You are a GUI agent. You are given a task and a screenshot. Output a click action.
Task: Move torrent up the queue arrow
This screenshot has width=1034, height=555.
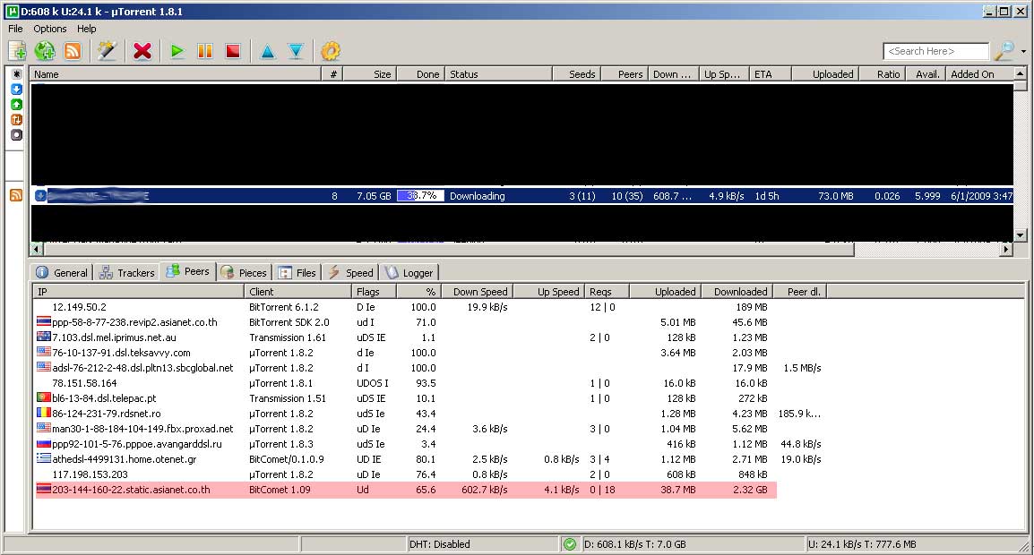click(x=268, y=51)
